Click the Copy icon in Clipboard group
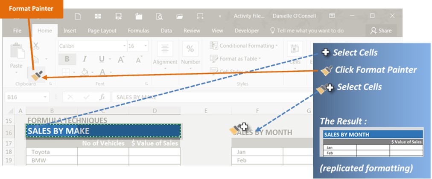 coord(36,59)
